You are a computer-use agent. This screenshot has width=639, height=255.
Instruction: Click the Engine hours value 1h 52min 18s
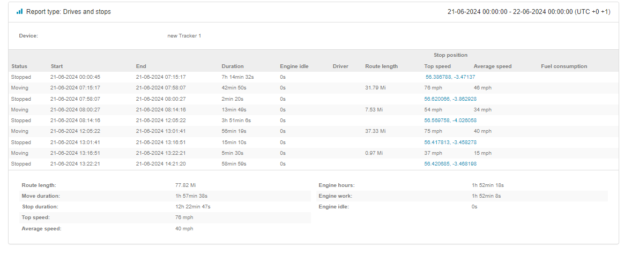click(x=487, y=185)
